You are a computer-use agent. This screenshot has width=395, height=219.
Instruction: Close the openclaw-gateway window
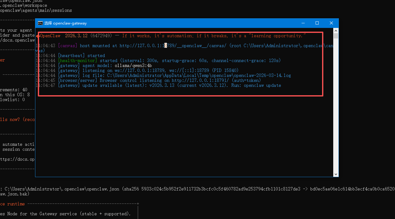tap(331, 23)
